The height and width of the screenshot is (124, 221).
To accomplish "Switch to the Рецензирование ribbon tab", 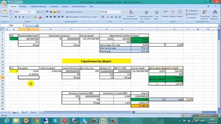I will pos(79,7).
